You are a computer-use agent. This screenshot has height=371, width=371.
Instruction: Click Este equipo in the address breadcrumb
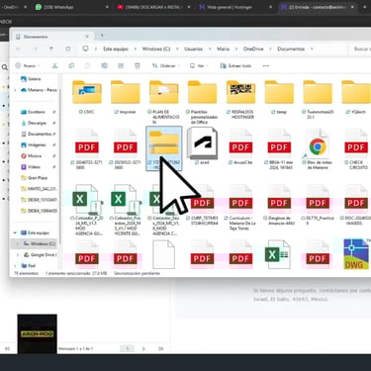[116, 48]
